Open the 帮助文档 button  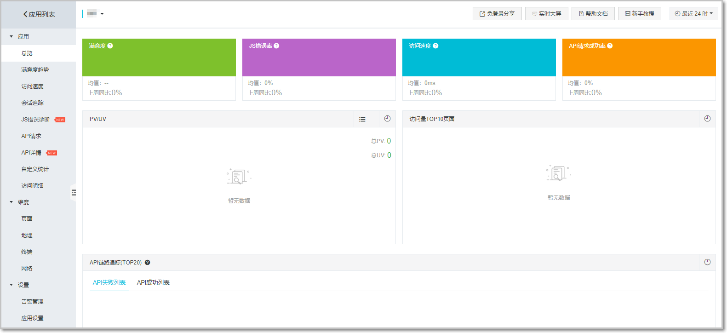pos(593,14)
